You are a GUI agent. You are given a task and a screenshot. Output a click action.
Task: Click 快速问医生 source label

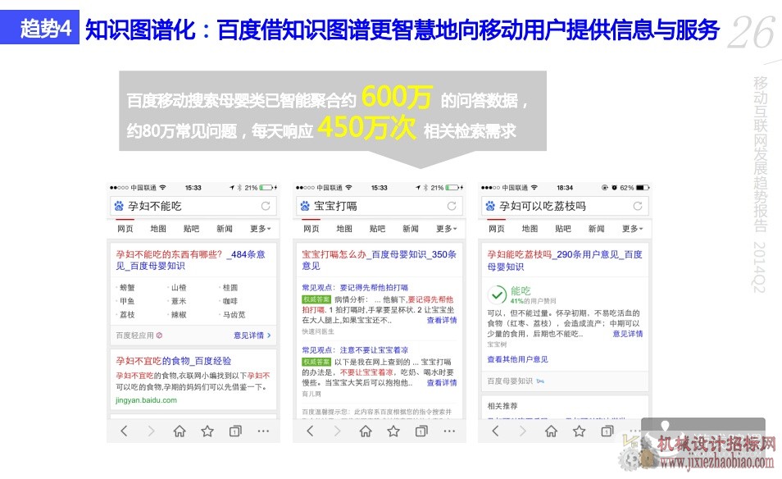318,332
